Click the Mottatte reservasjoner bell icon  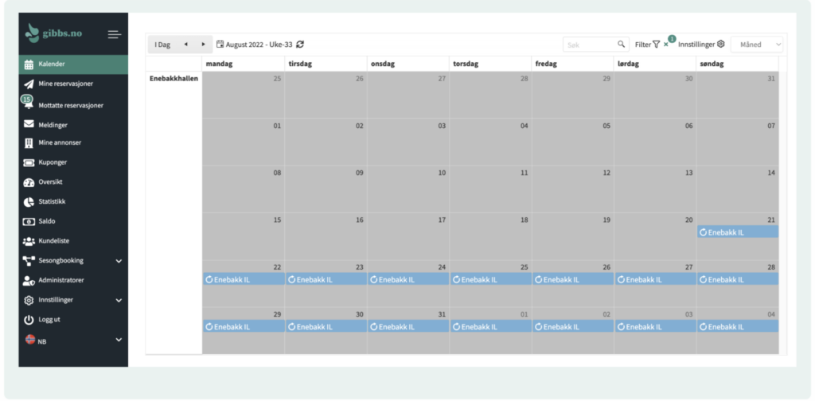click(x=29, y=105)
